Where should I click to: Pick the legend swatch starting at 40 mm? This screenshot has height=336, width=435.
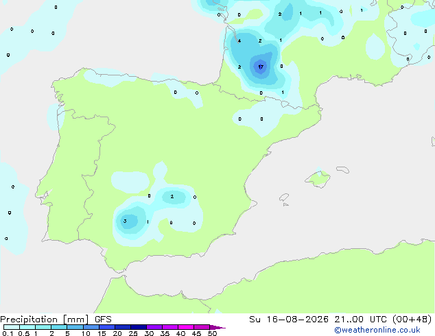[186, 327]
